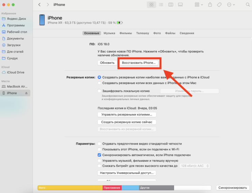
Task: Open the 128 кбит/с AAC dropdown
Action: click(195, 166)
